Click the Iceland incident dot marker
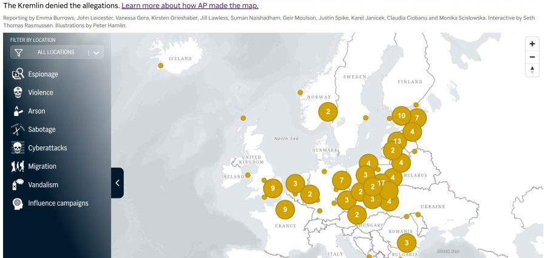The height and width of the screenshot is (258, 546). tap(161, 66)
